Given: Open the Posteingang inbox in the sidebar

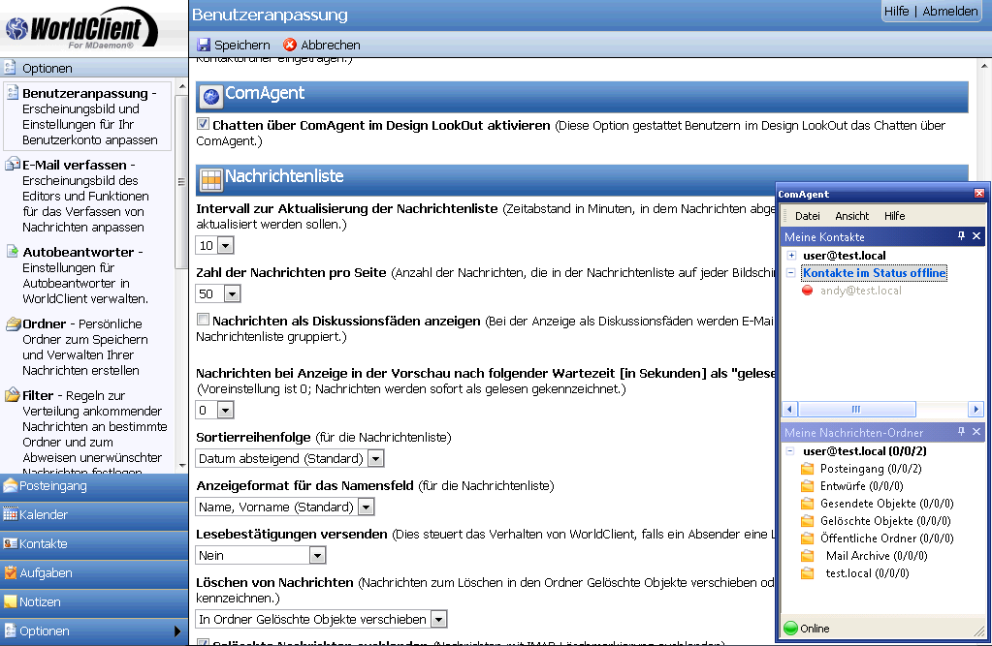Looking at the screenshot, I should point(53,486).
